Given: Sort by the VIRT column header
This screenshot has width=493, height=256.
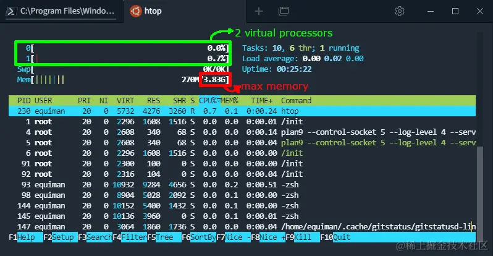Looking at the screenshot, I should click(x=125, y=101).
